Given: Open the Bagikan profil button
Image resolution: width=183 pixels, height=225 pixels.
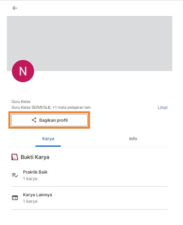Looking at the screenshot, I should click(x=49, y=120).
